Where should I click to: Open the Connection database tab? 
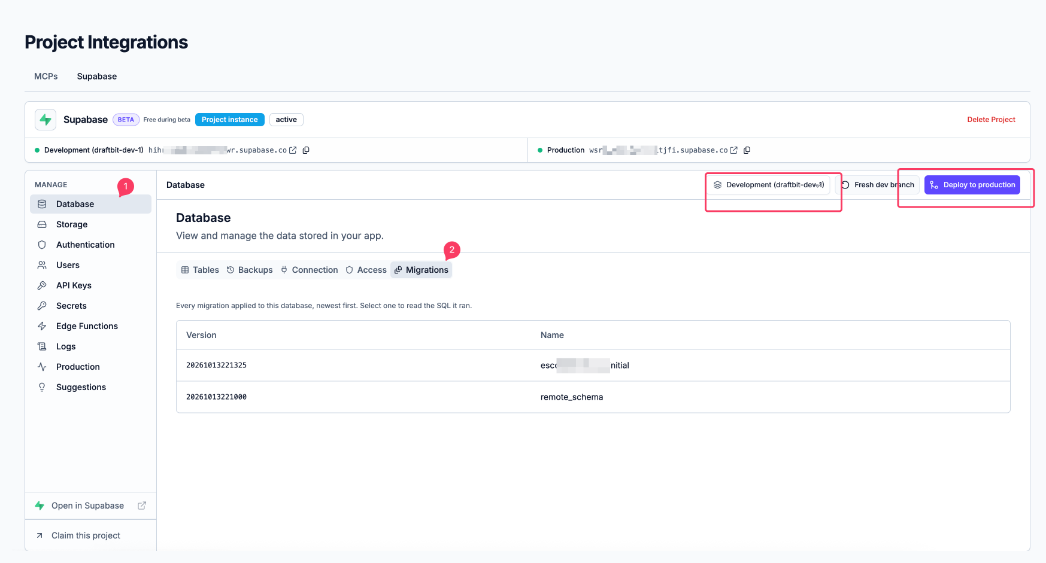coord(310,270)
